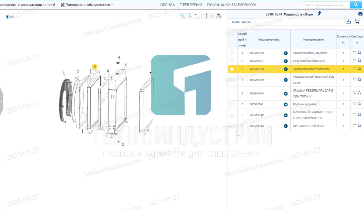Click the Блок наветренного щита name cell

[x=313, y=61]
